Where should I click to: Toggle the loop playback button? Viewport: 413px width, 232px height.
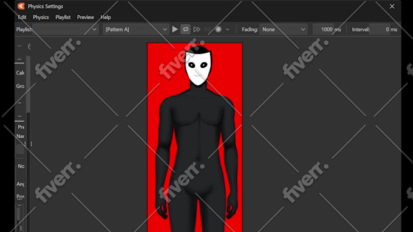tap(185, 30)
